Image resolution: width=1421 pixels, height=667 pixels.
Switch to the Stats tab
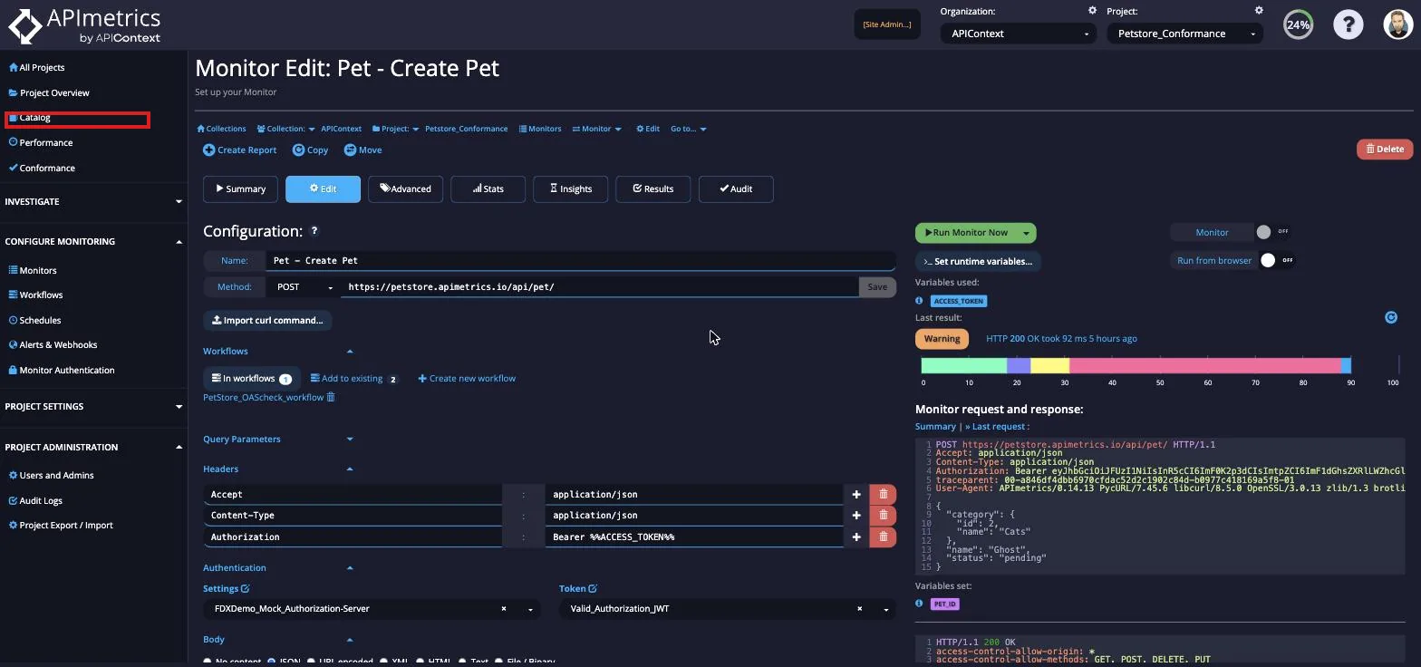coord(488,188)
